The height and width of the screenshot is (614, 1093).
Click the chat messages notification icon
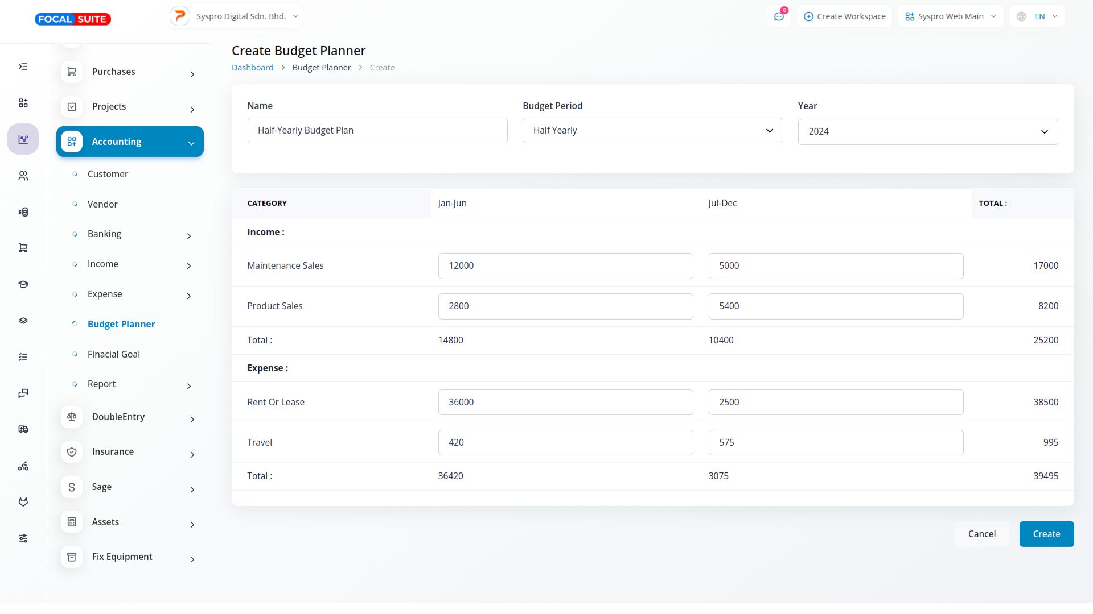click(x=779, y=16)
